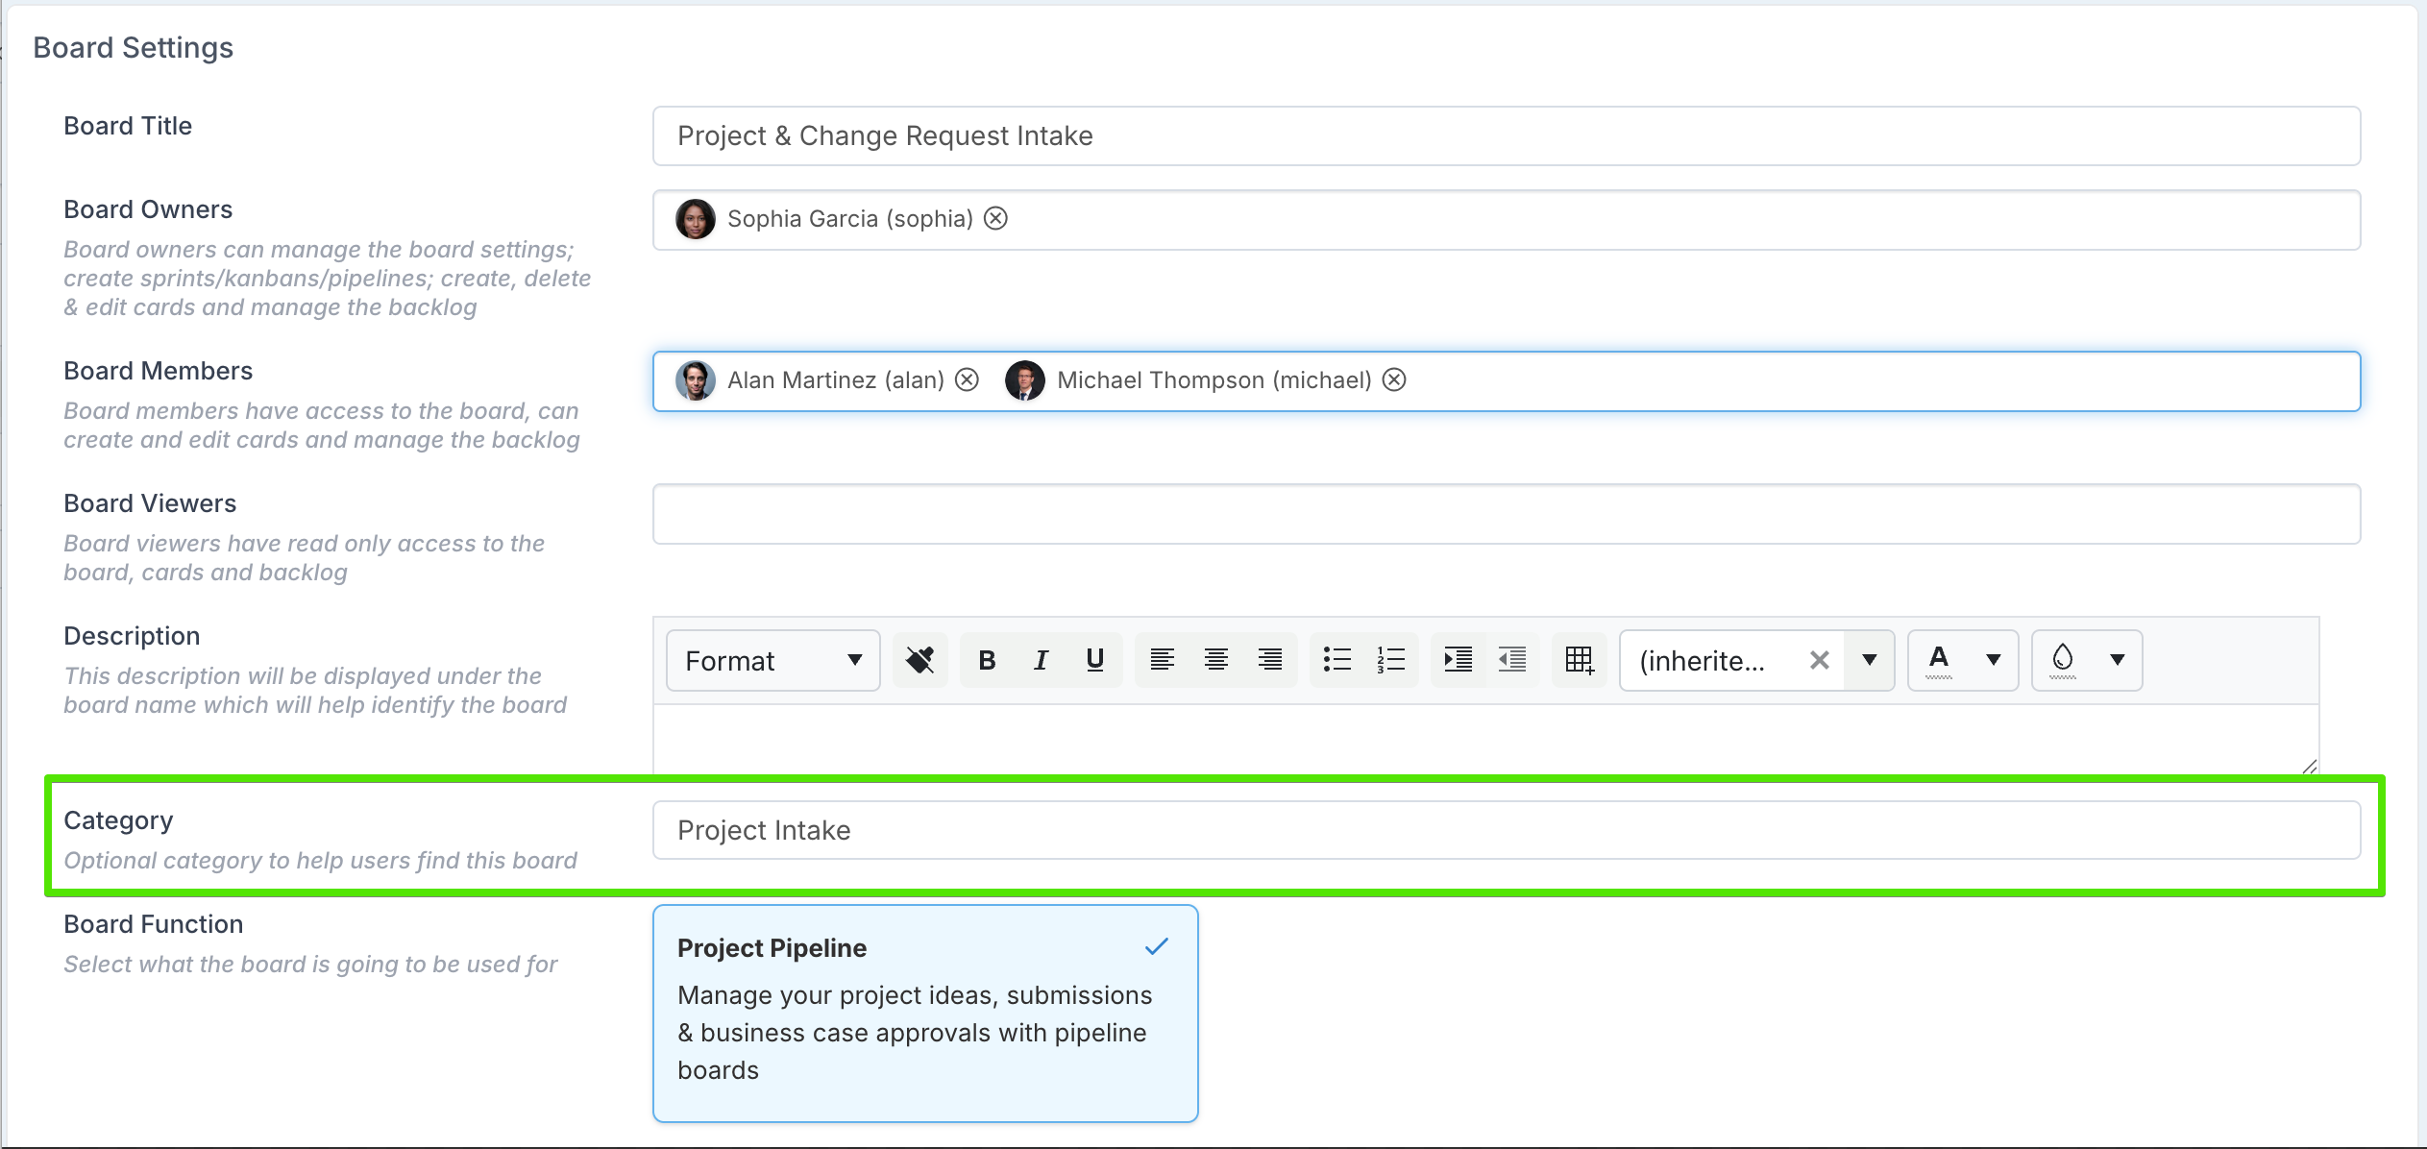Clear the inherited font selection
Viewport: 2427px width, 1149px height.
1819,660
